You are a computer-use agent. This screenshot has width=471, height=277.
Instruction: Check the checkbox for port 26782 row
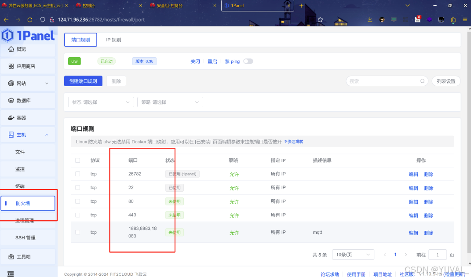[x=77, y=174]
